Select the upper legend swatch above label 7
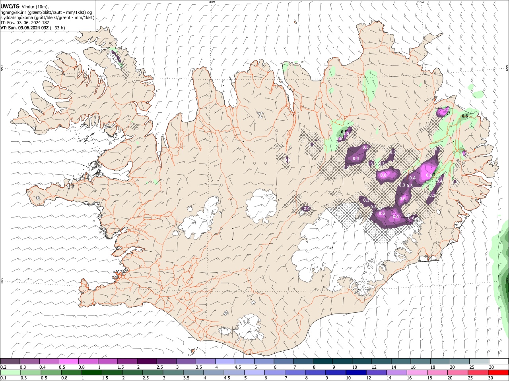 (303, 361)
